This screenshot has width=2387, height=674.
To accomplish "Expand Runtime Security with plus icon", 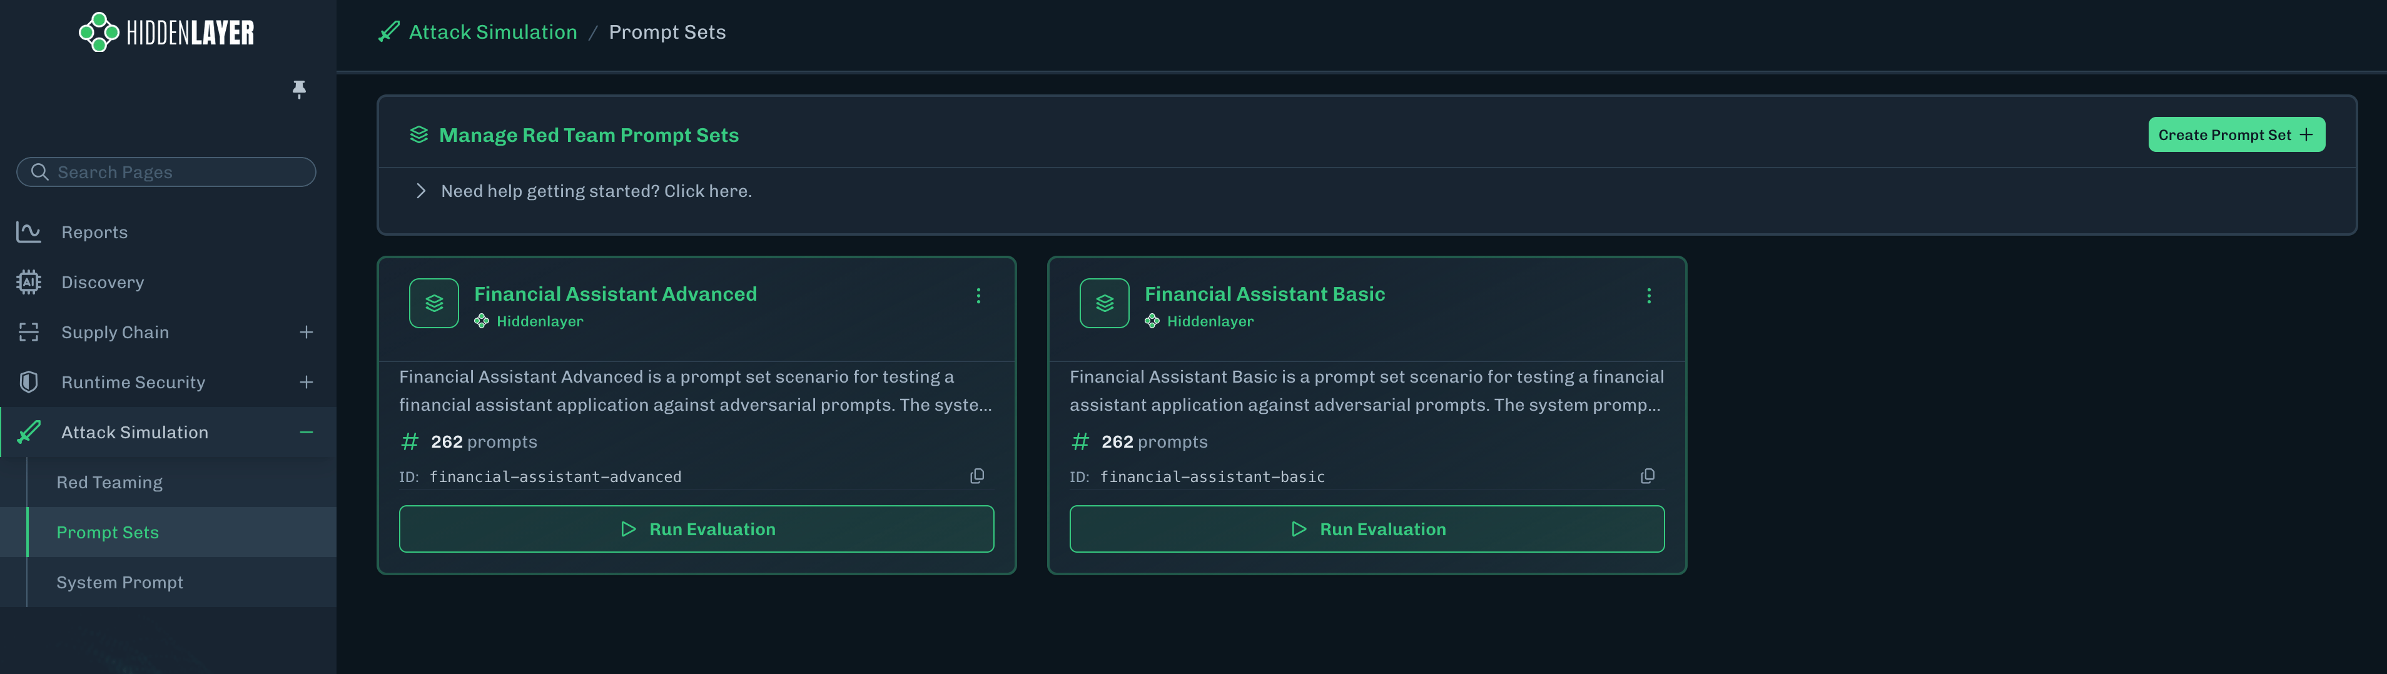I will [307, 383].
